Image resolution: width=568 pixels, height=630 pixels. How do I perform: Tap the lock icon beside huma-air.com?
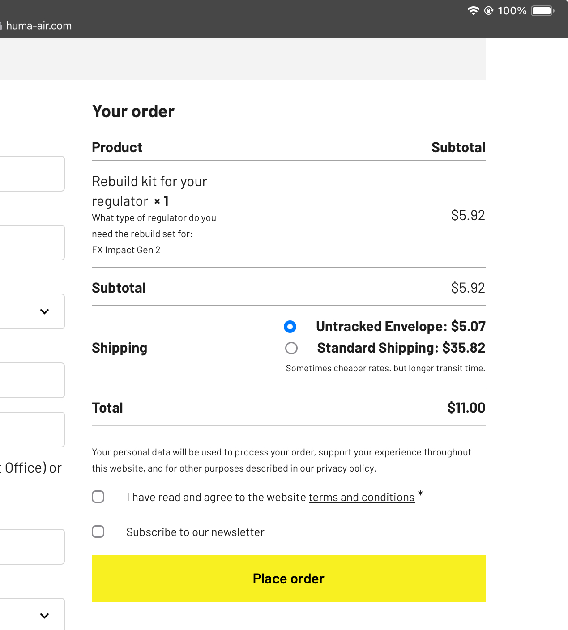[1, 26]
